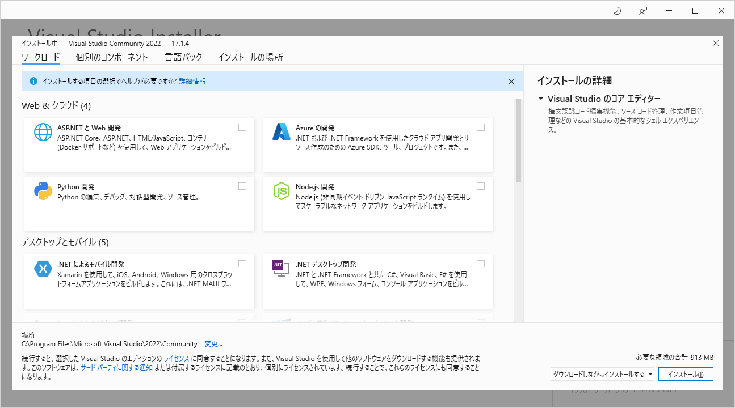Screen dimensions: 735x408
Task: Open the feedback icon in the title bar
Action: [642, 10]
